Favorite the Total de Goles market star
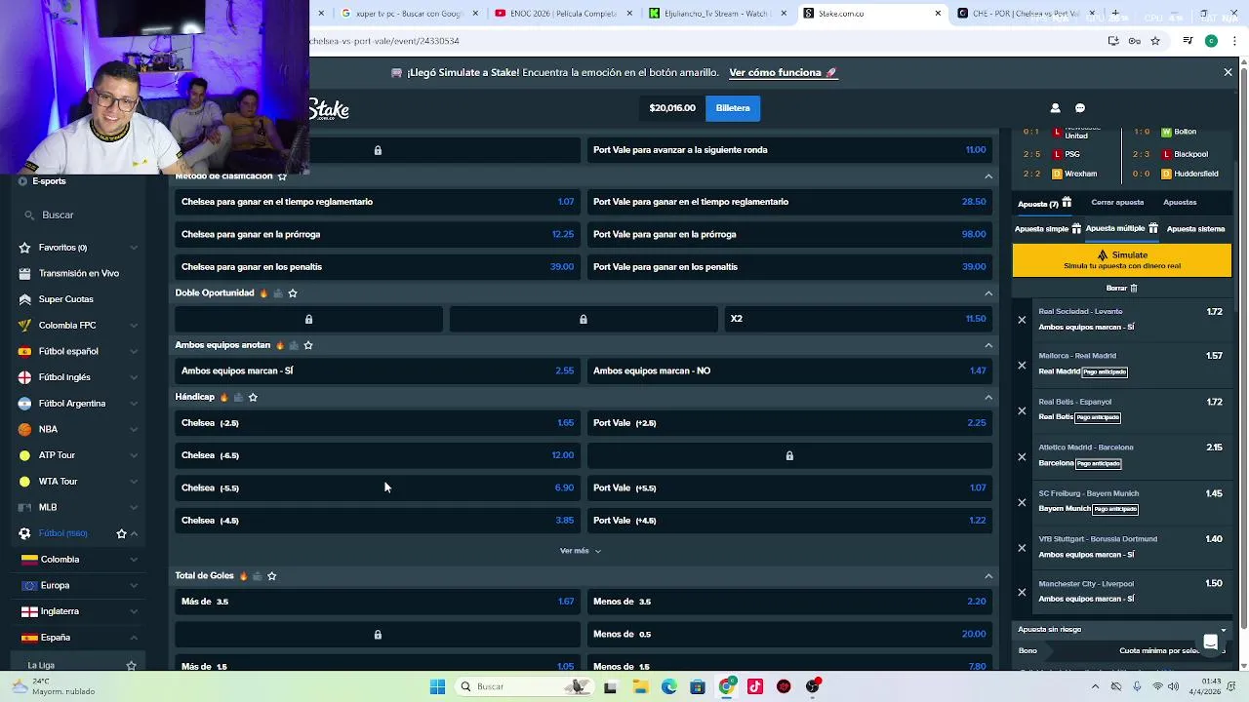 [x=272, y=576]
